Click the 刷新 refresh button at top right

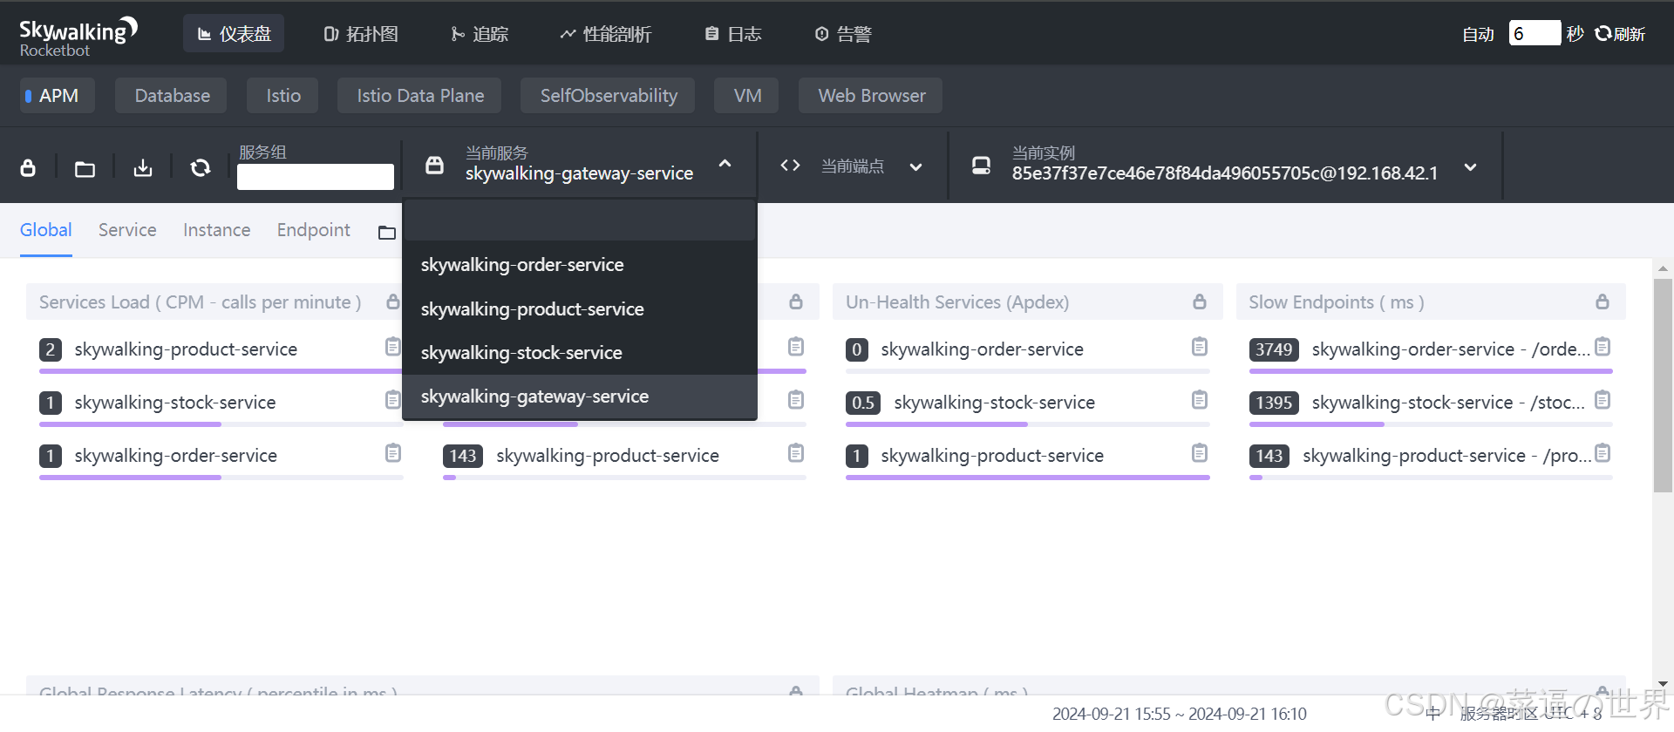pos(1620,34)
